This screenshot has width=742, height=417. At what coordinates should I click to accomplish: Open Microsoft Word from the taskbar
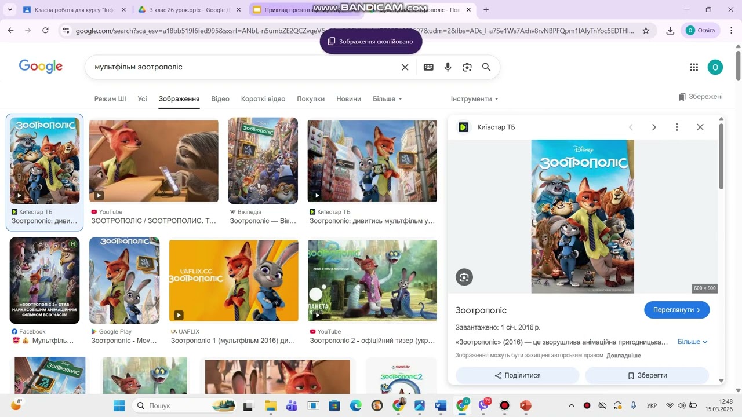(x=441, y=405)
